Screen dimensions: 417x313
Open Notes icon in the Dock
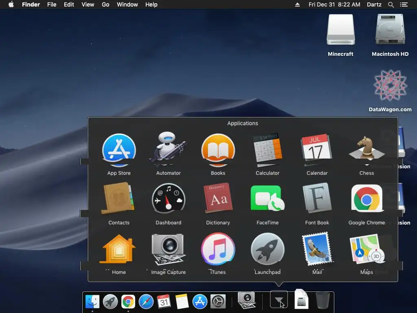(x=182, y=302)
